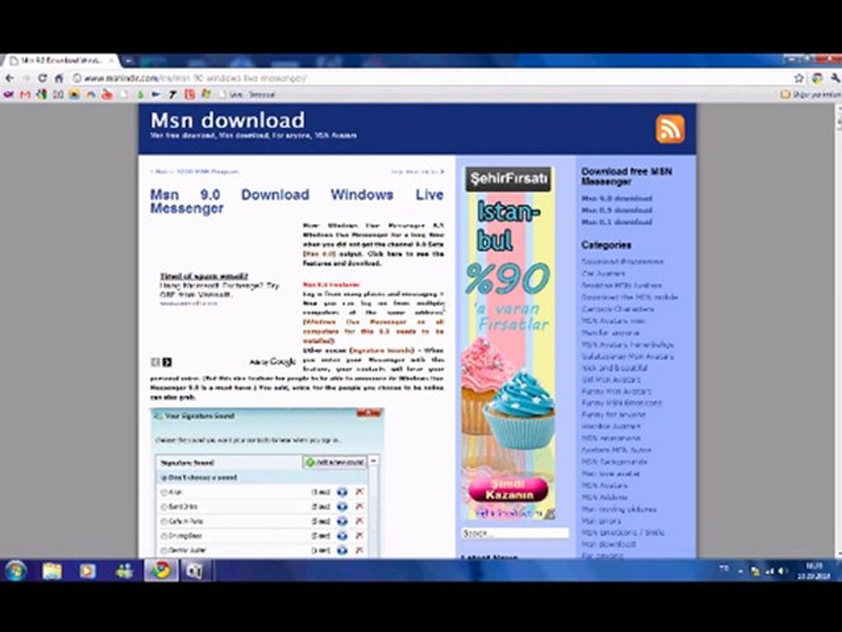Open the orange RSS feed icon
Image resolution: width=842 pixels, height=632 pixels.
click(670, 129)
